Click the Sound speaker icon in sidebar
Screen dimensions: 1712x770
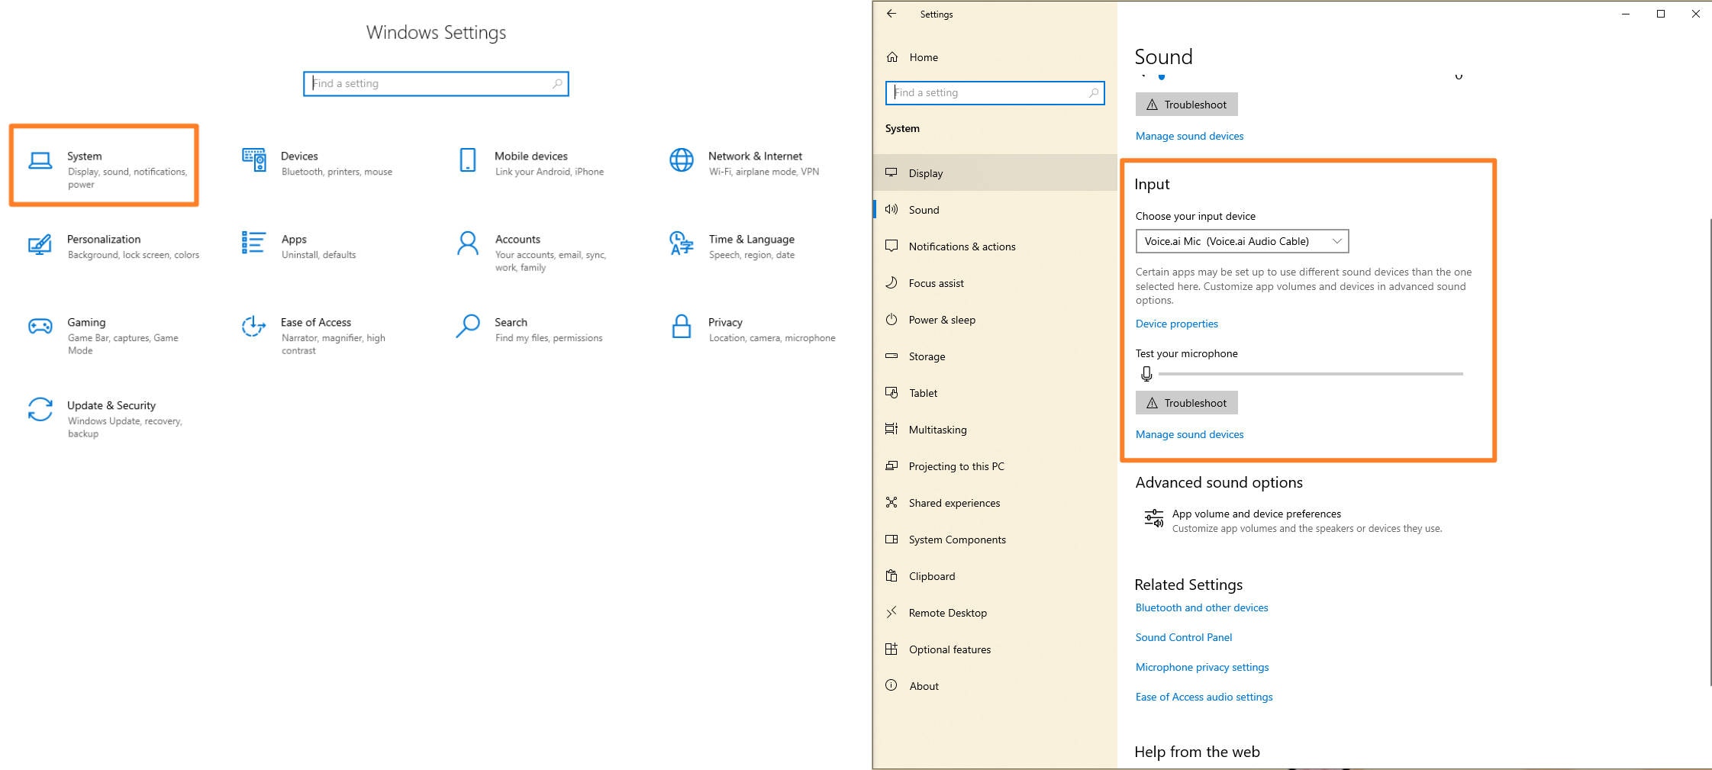tap(891, 209)
